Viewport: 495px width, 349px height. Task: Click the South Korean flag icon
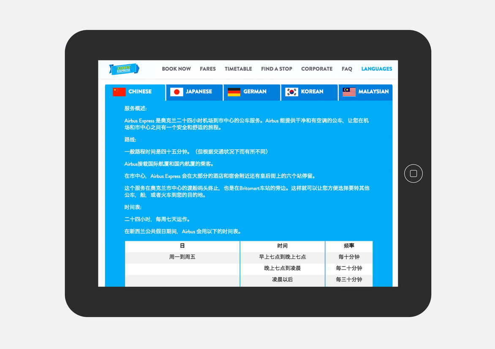[x=291, y=92]
